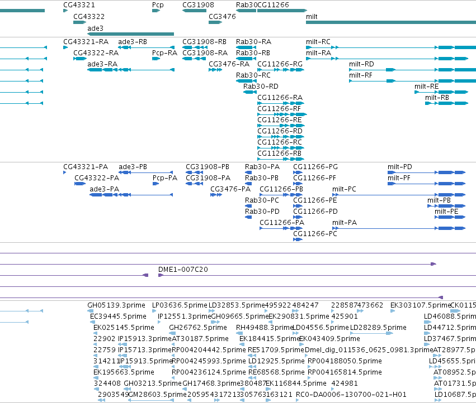Select the ade3 gene bar
The height and width of the screenshot is (403, 476).
click(x=130, y=34)
